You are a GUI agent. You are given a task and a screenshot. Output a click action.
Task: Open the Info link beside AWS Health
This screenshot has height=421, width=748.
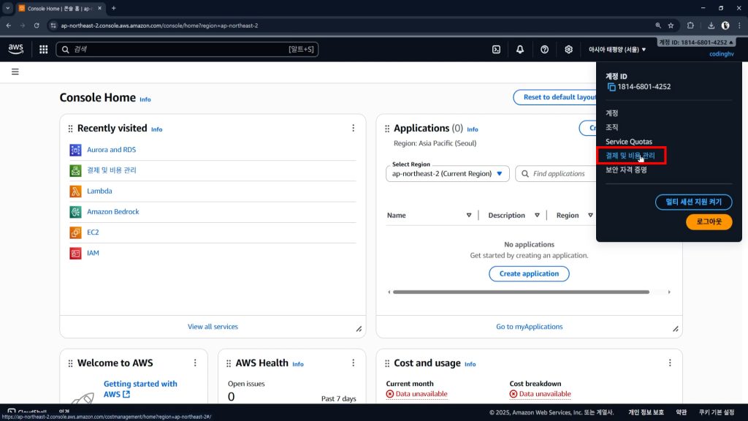tap(298, 364)
